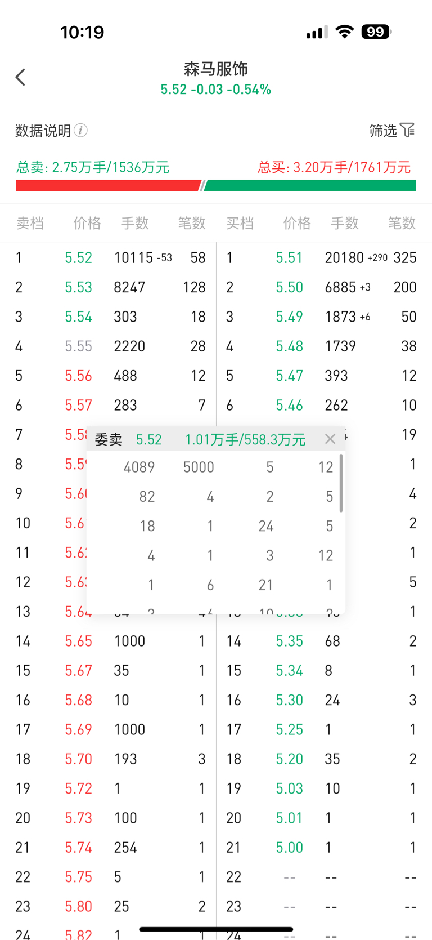Select buy level 2 price 5.50
Viewport: 432px width, 940px height.
click(289, 287)
